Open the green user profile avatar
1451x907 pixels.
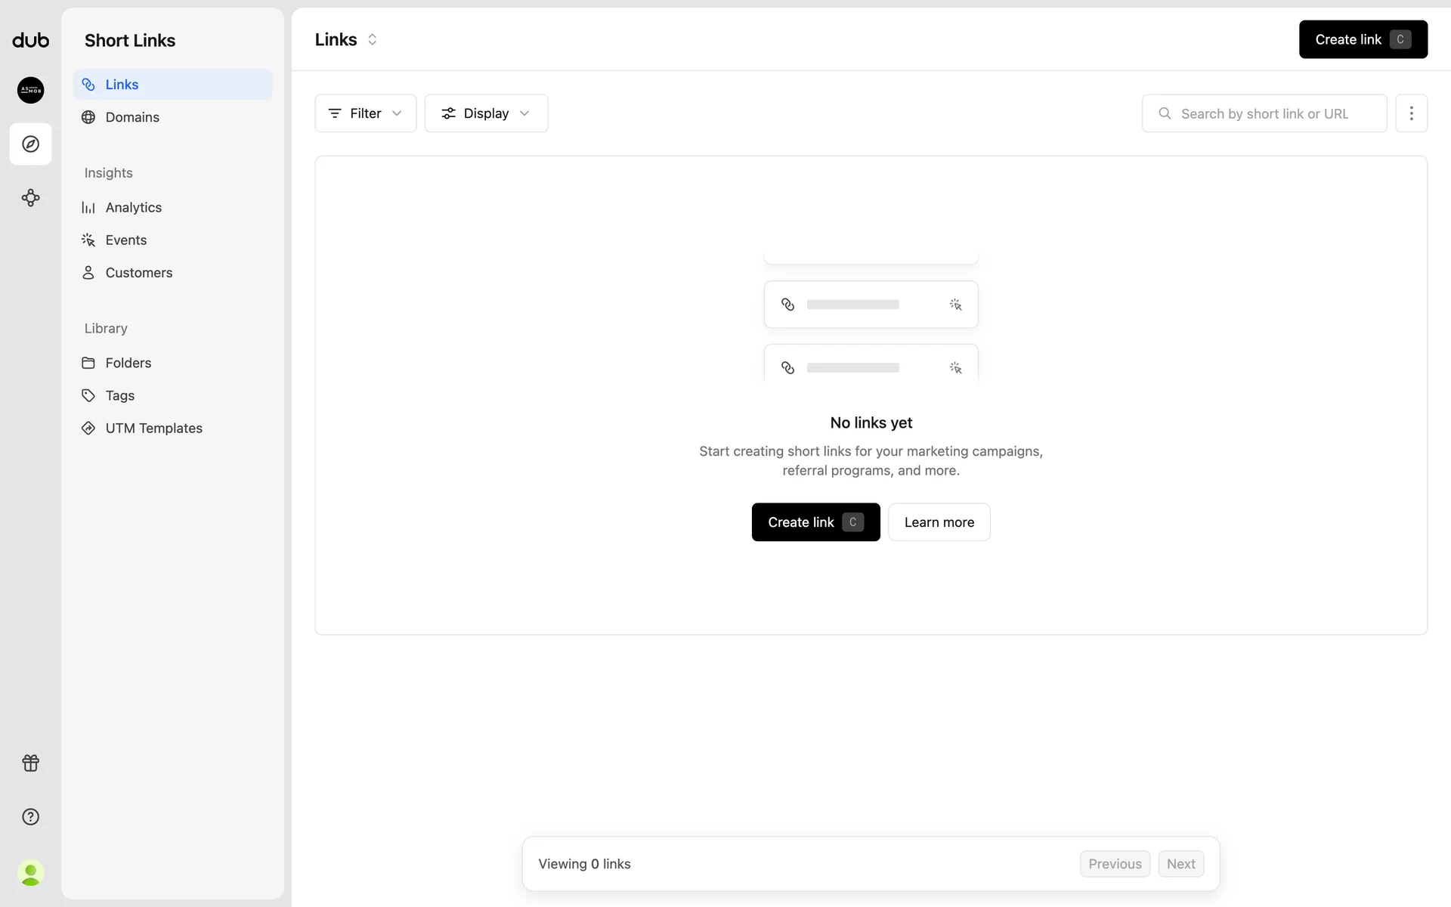click(30, 873)
